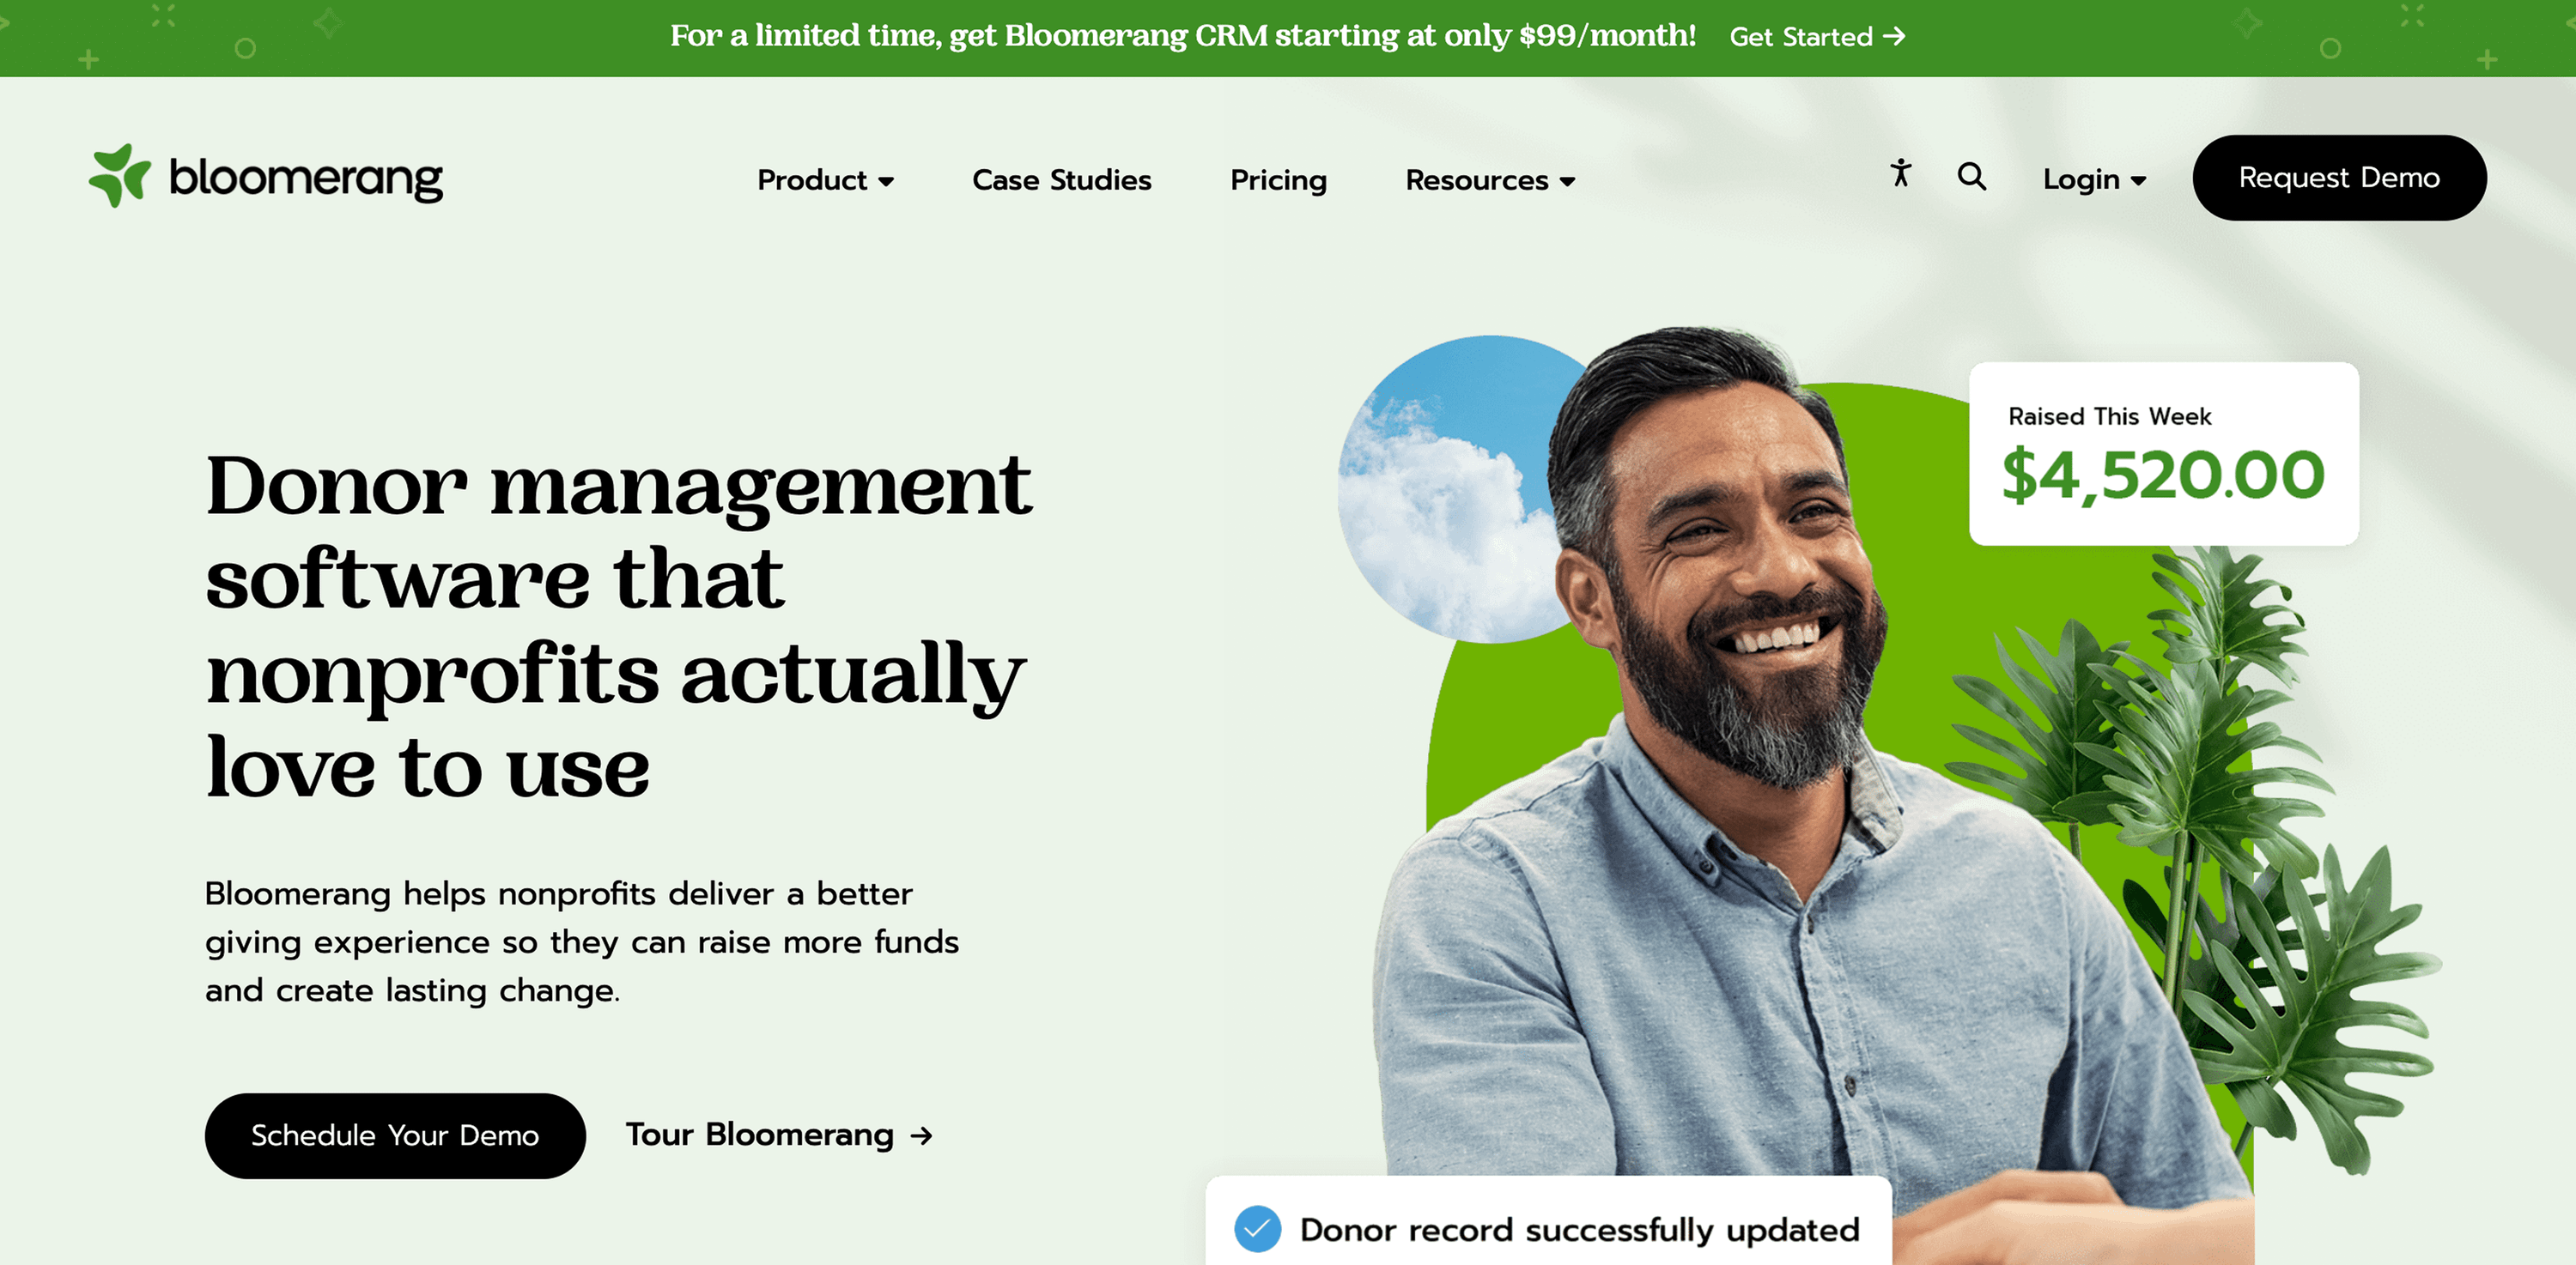Click the Product menu caret arrow
Viewport: 2576px width, 1265px height.
pyautogui.click(x=886, y=182)
